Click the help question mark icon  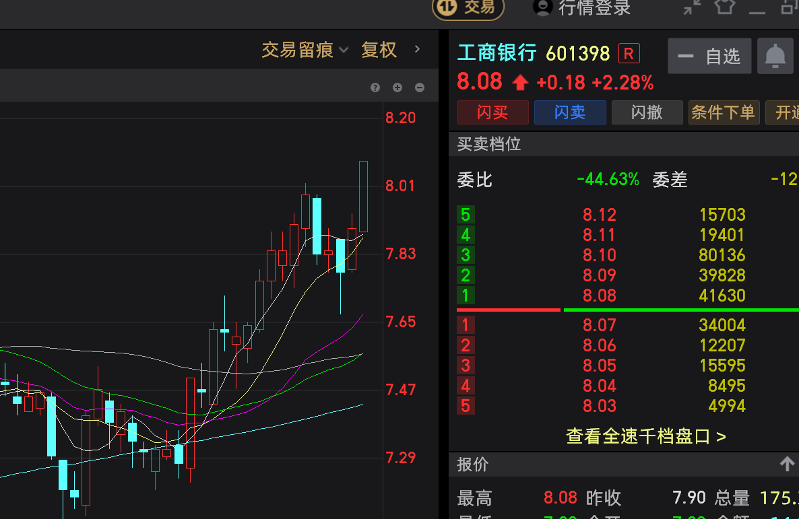(x=375, y=88)
